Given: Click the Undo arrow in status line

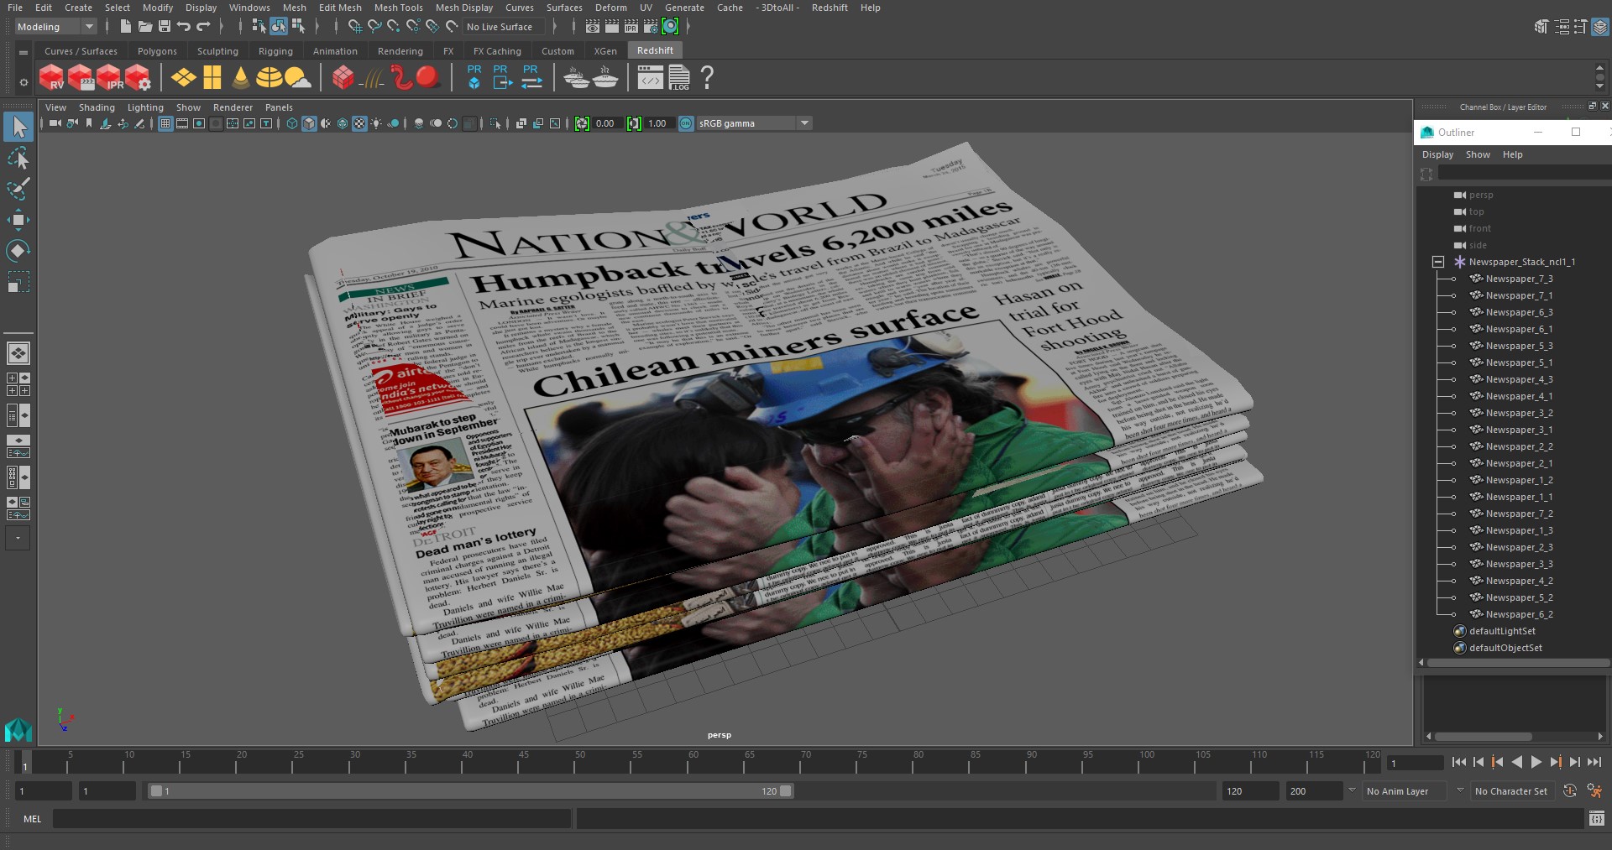Looking at the screenshot, I should coord(184,27).
